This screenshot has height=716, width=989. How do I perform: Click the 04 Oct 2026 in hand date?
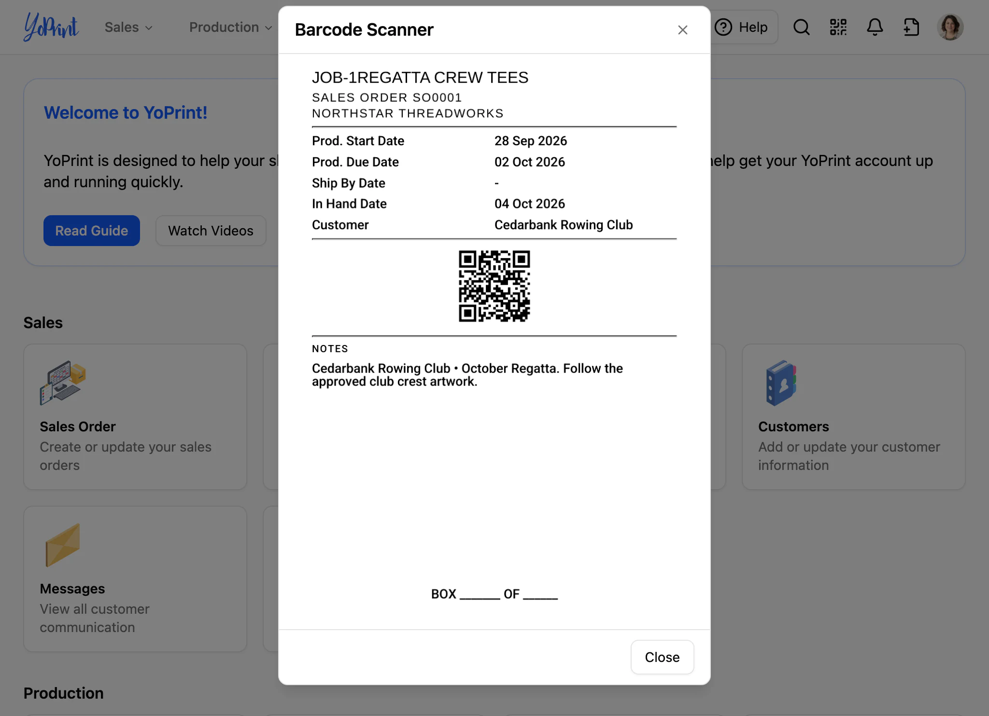(x=530, y=204)
